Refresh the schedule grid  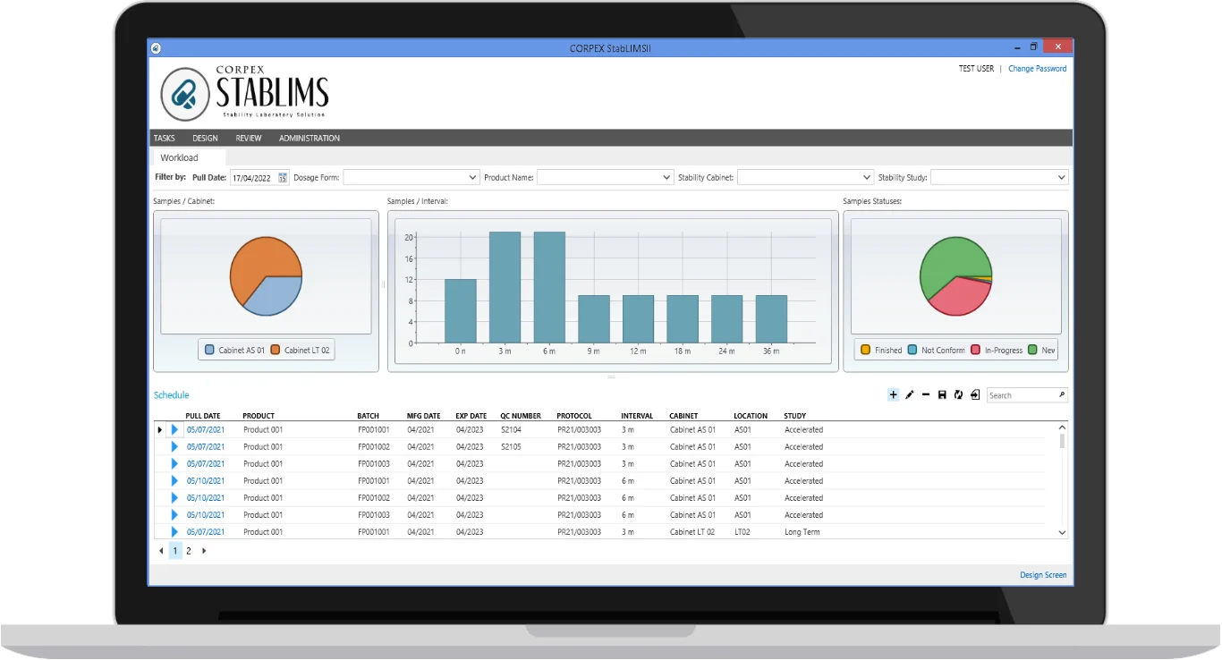pos(958,394)
